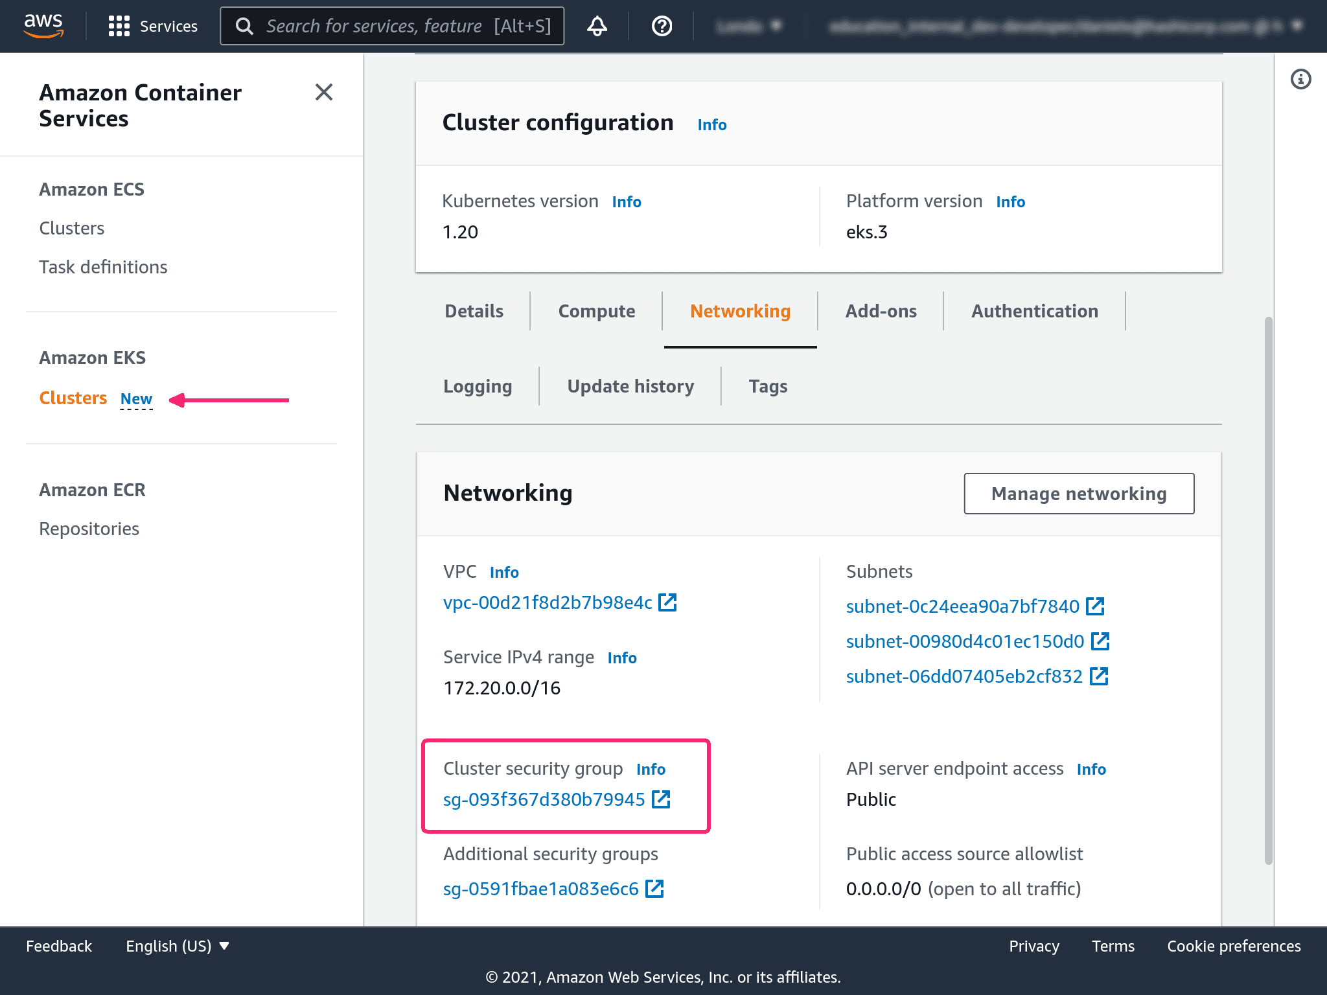The image size is (1327, 995).
Task: Open the English (US) language dropdown
Action: click(178, 946)
